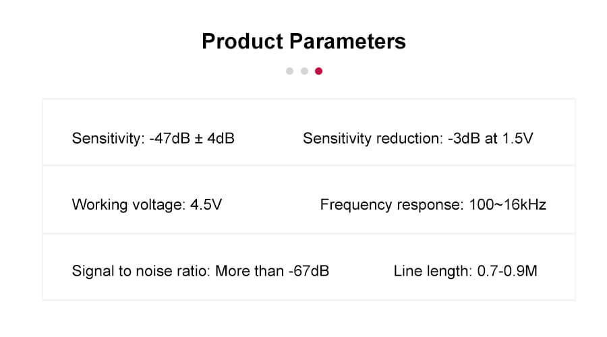The image size is (607, 337).
Task: Select the Sensitivity reduction label
Action: point(373,139)
